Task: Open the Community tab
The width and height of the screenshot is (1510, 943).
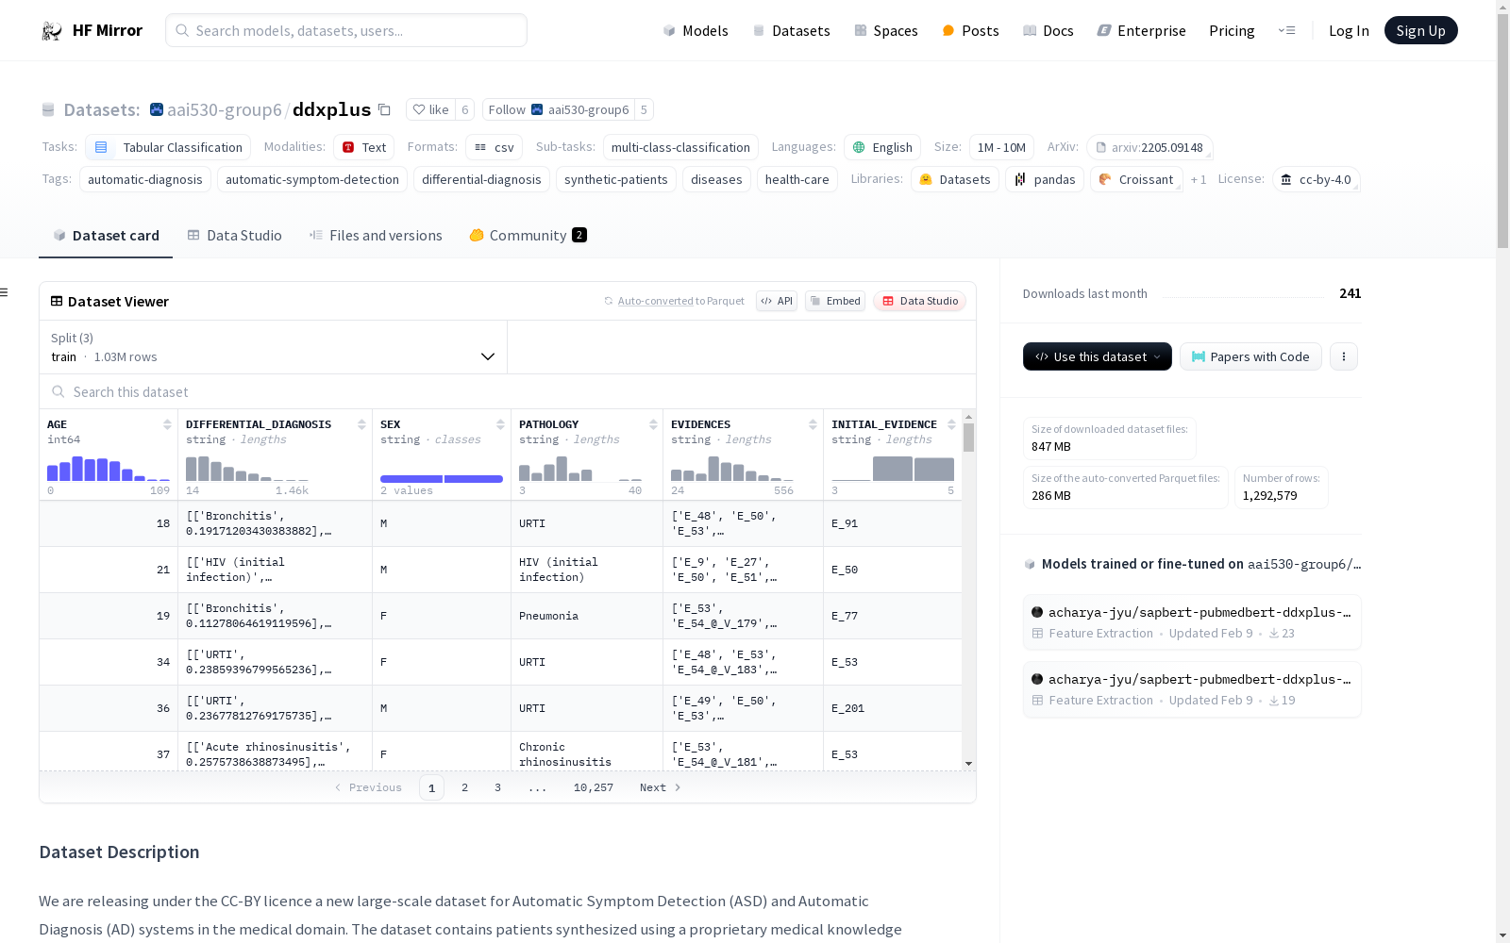Action: point(528,236)
